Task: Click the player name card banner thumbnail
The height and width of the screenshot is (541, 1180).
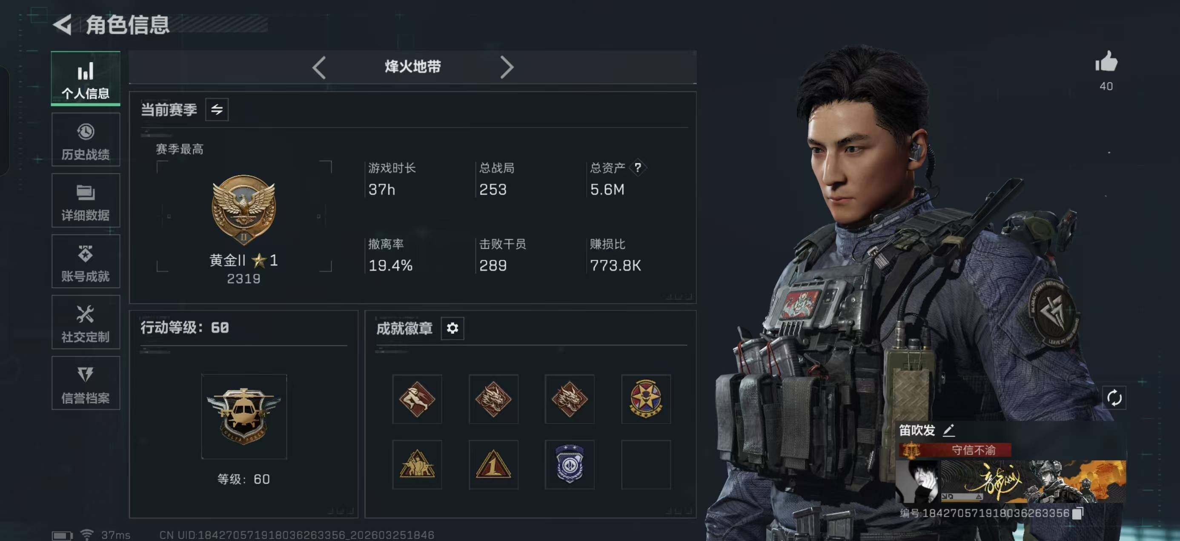Action: point(1010,481)
